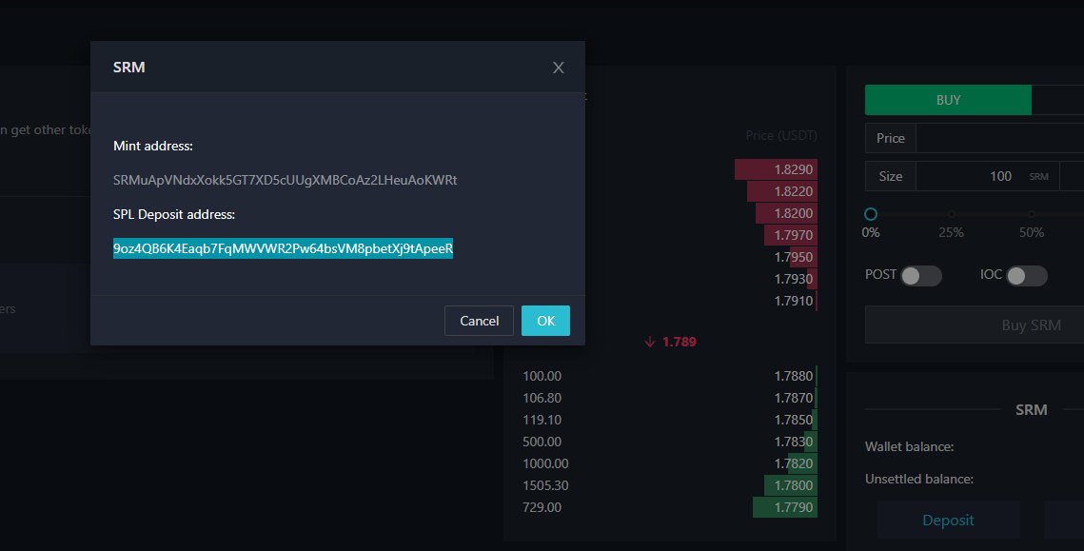Set size slider to 50% mark
Viewport: 1084px width, 551px height.
[x=1032, y=214]
